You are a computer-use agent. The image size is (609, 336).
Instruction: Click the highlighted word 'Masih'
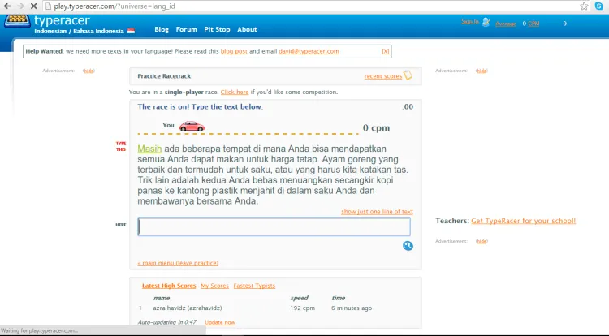[x=149, y=149]
